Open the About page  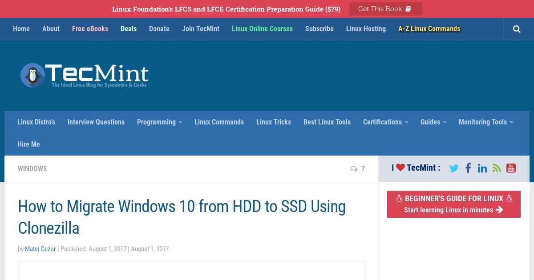(x=51, y=28)
